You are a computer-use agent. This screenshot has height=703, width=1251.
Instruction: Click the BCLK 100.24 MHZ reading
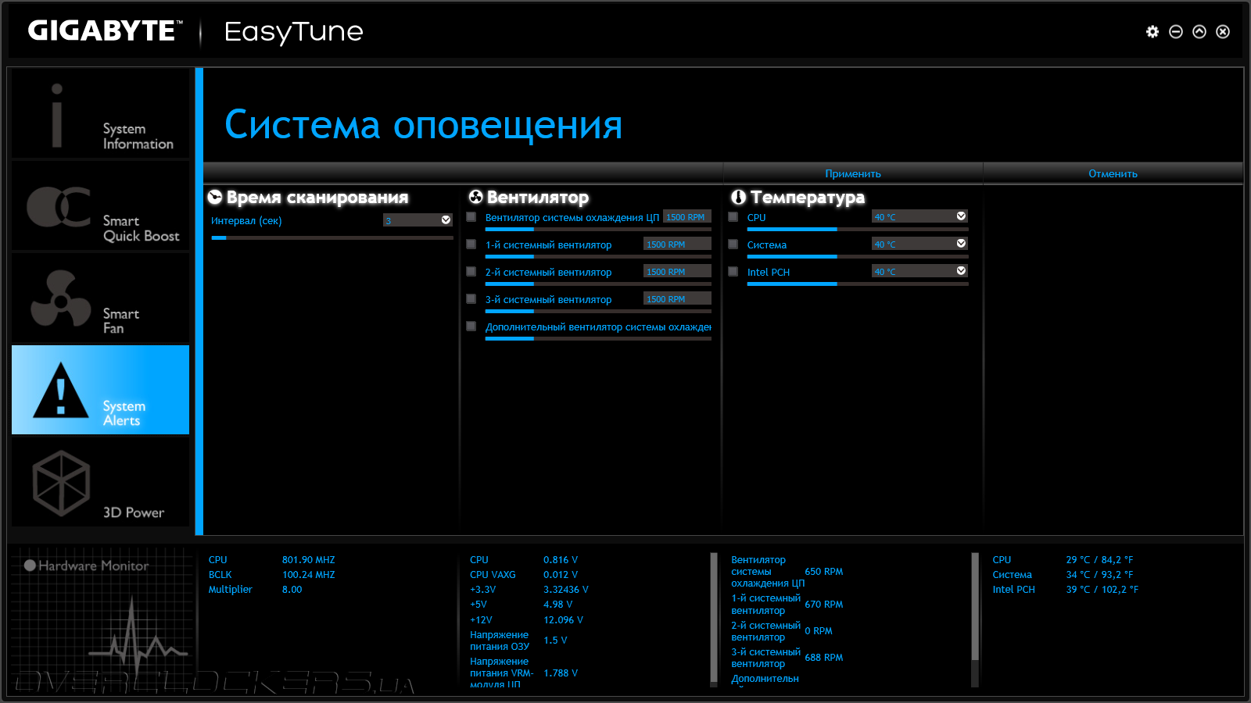point(308,575)
